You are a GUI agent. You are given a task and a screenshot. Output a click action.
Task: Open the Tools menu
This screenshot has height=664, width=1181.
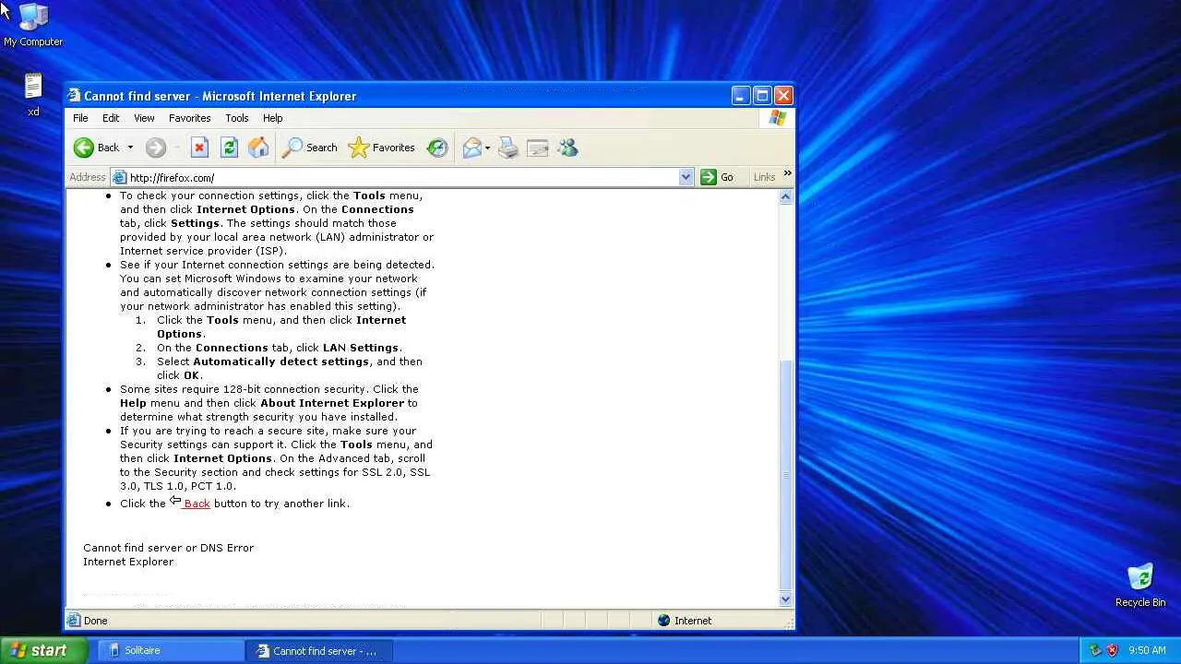(237, 118)
